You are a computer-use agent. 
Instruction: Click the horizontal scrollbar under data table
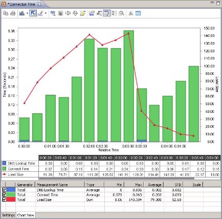117,178
